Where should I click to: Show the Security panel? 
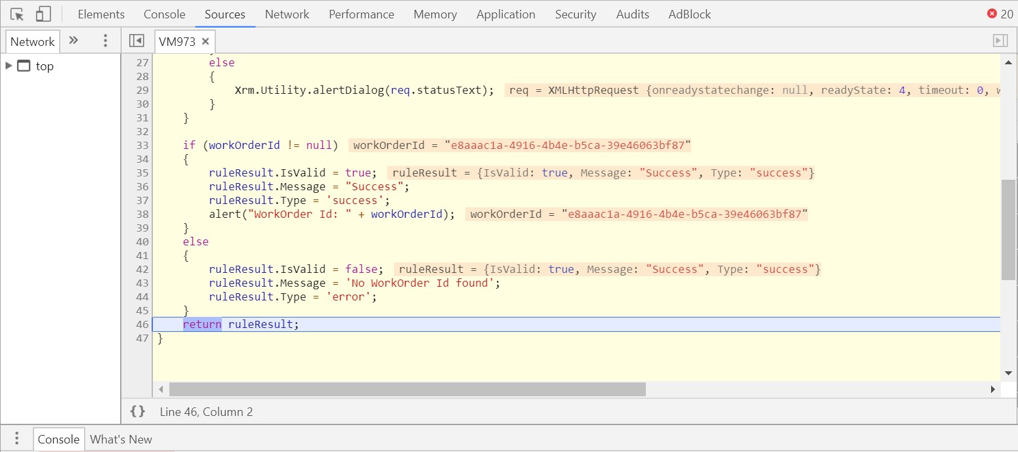[x=576, y=14]
